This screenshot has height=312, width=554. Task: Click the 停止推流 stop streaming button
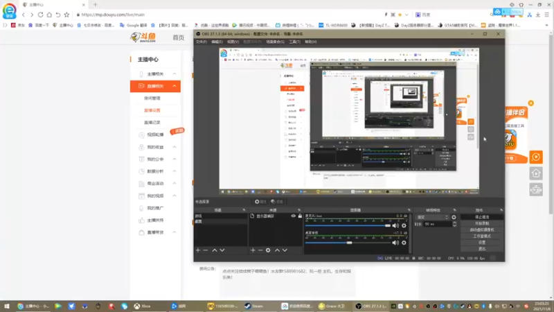[482, 217]
